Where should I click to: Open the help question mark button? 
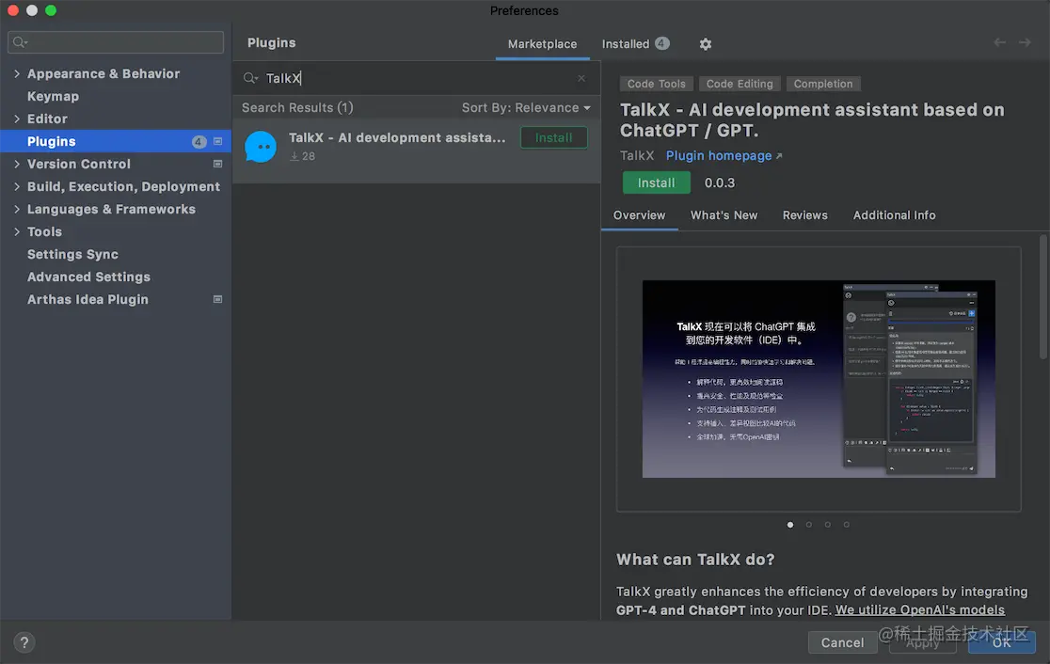pyautogui.click(x=24, y=642)
